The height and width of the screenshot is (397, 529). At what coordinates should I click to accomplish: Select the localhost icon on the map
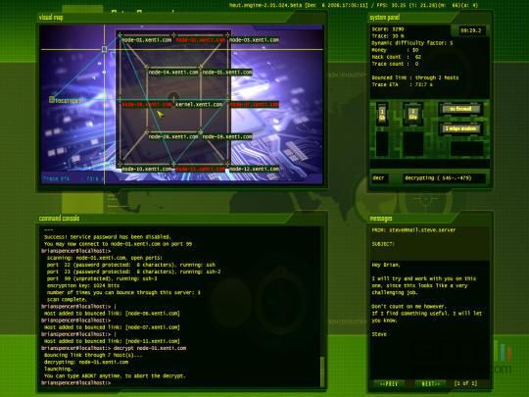coord(52,100)
